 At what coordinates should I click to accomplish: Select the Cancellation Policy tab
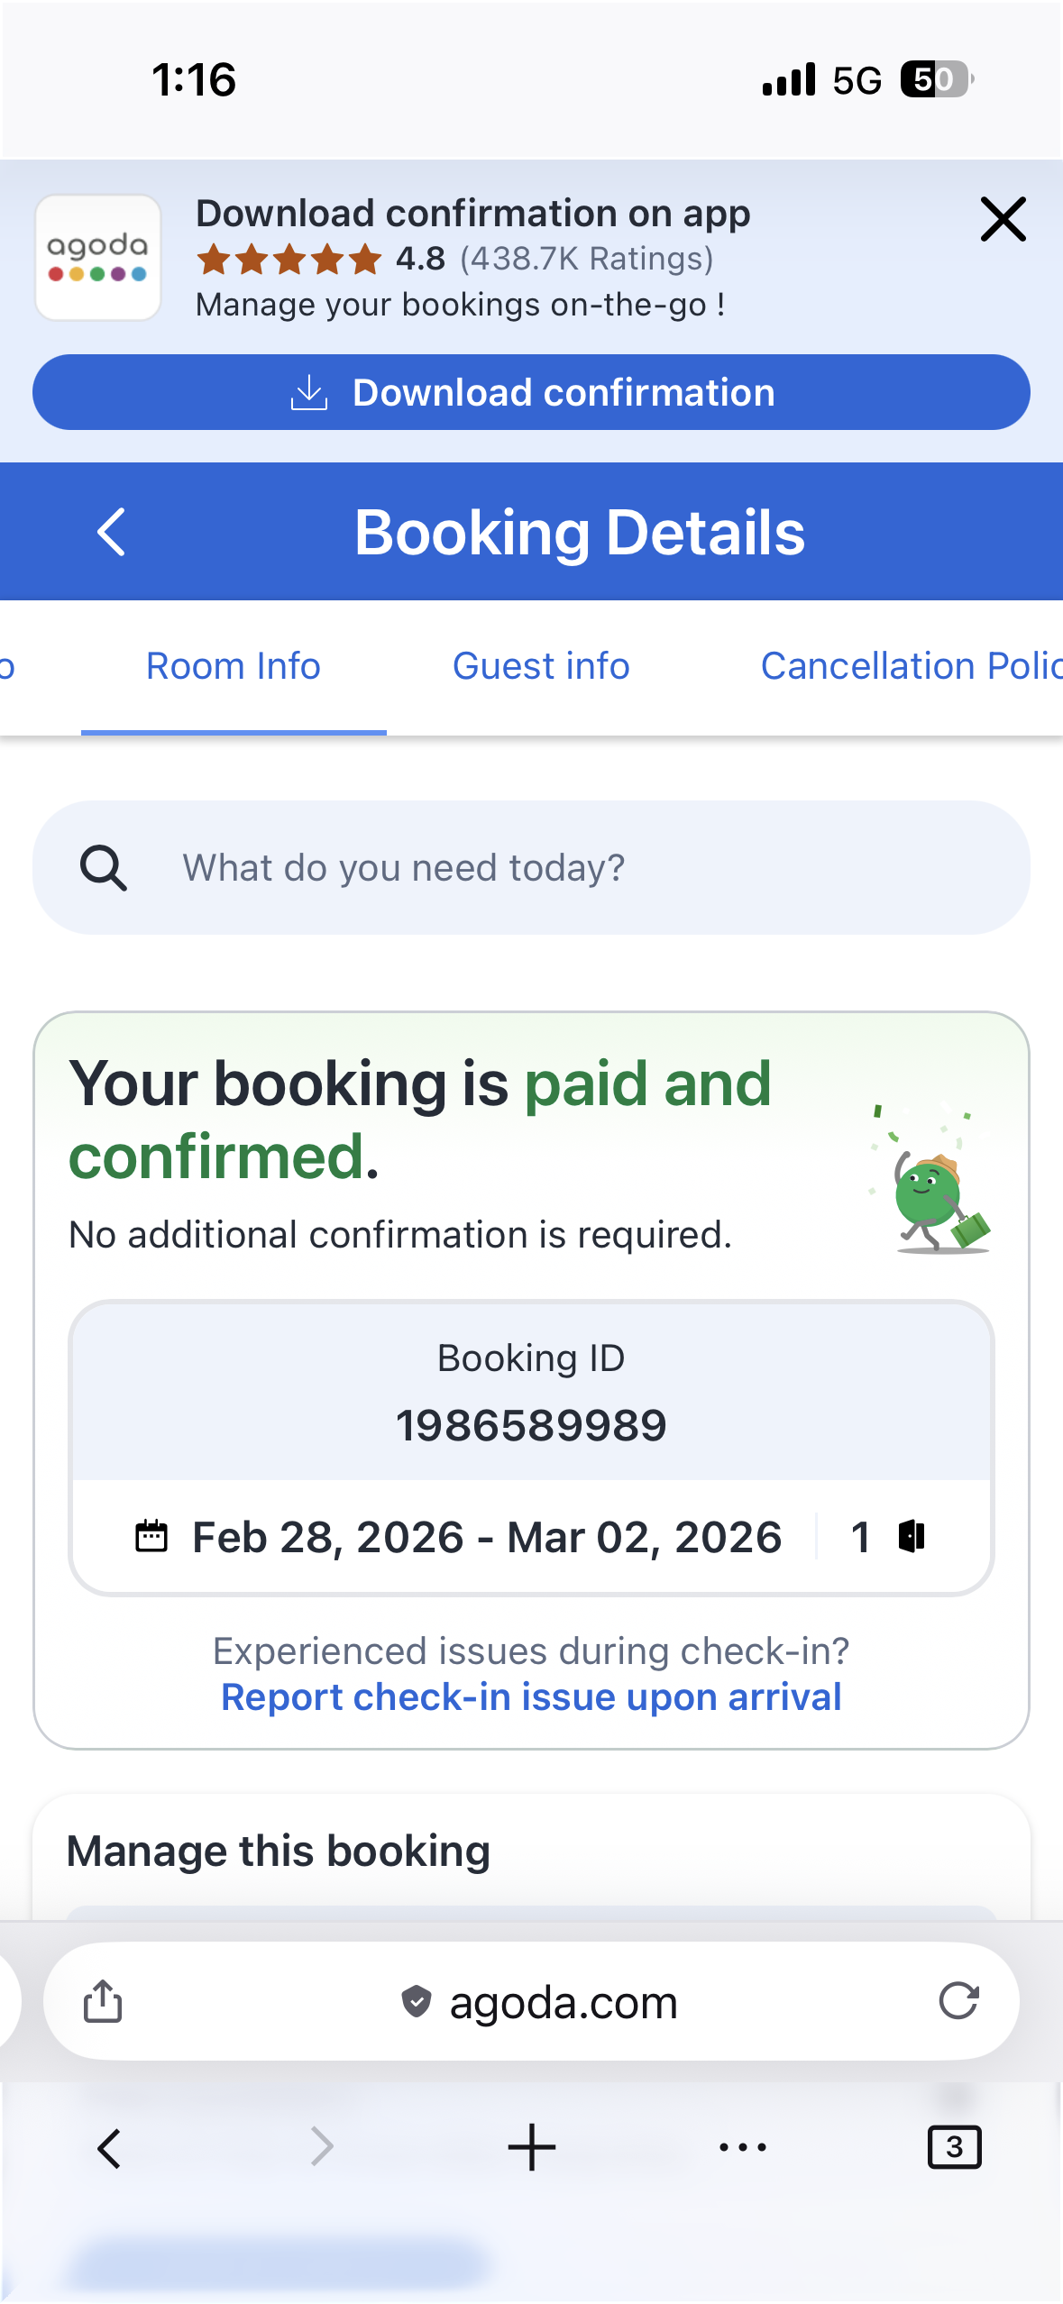(x=911, y=666)
